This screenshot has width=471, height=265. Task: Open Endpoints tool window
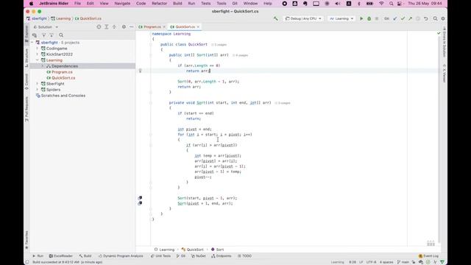click(222, 256)
